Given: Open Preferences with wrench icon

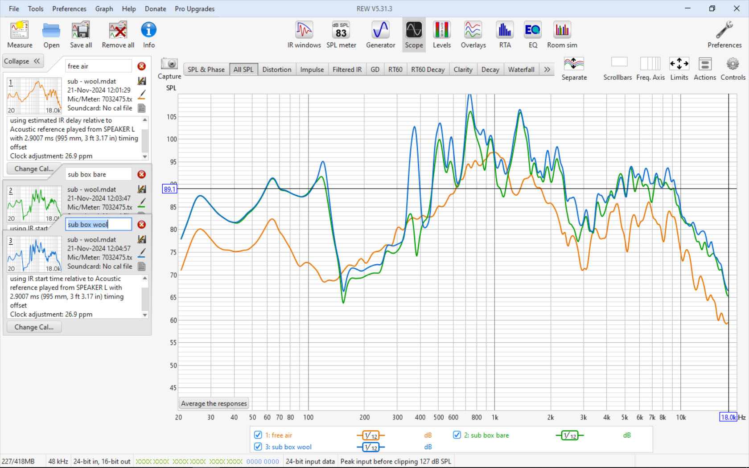Looking at the screenshot, I should (724, 35).
